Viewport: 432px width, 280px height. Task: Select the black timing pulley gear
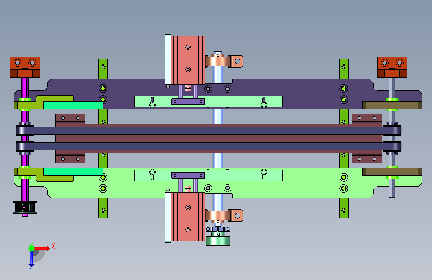click(25, 208)
